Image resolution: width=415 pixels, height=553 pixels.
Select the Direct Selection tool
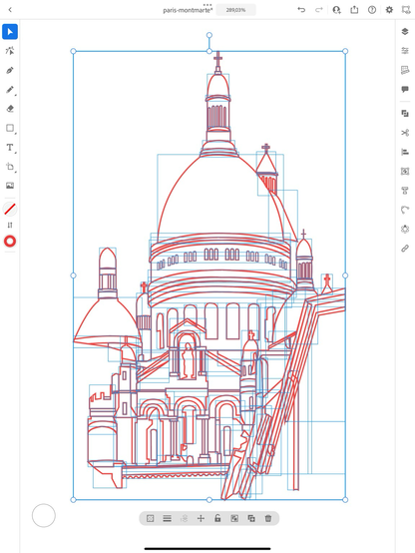point(10,51)
